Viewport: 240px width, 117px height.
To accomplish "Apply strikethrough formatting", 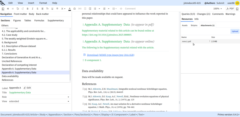I will click(x=57, y=9).
